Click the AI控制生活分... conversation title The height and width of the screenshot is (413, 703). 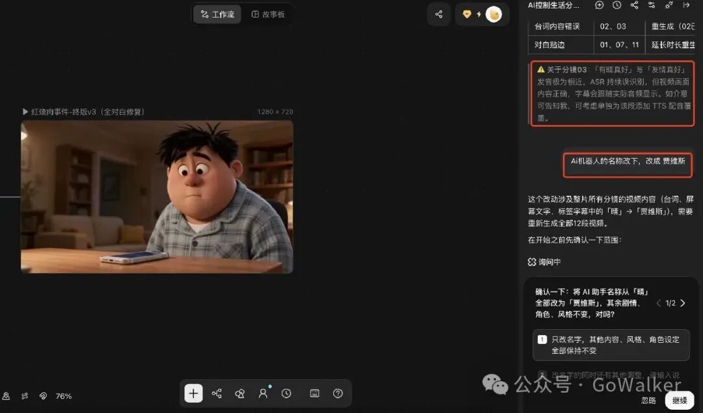(x=554, y=5)
